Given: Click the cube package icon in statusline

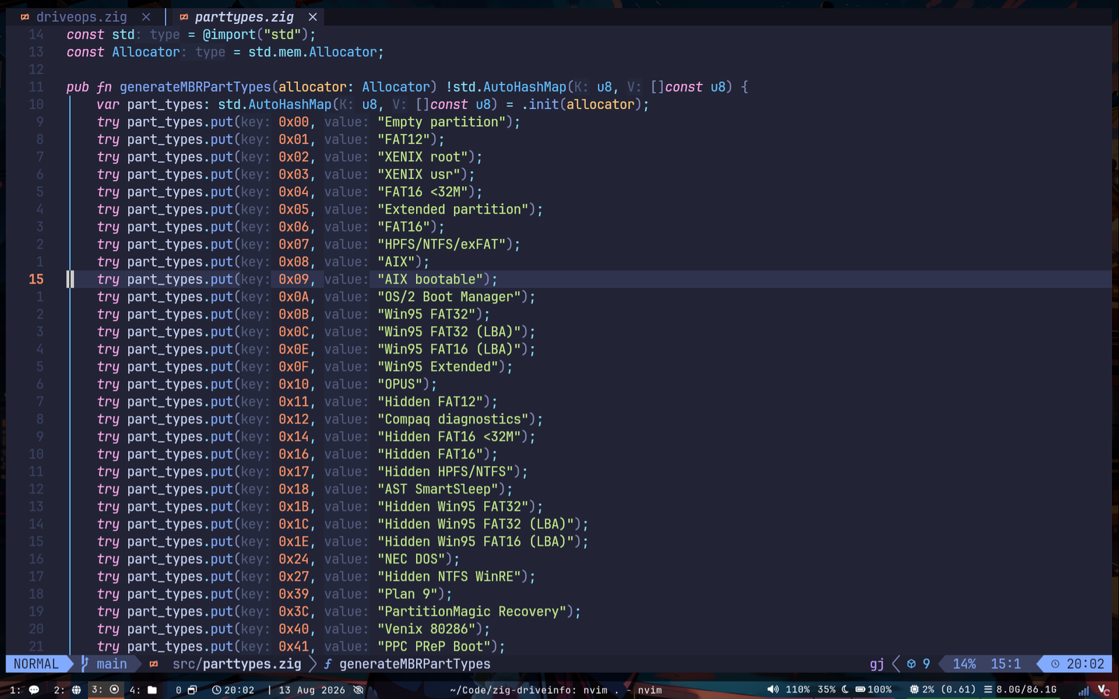Looking at the screenshot, I should (911, 664).
